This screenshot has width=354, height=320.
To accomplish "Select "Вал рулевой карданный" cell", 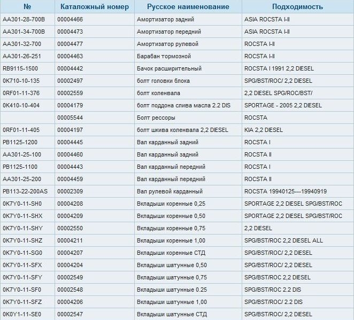I will pos(170,191).
